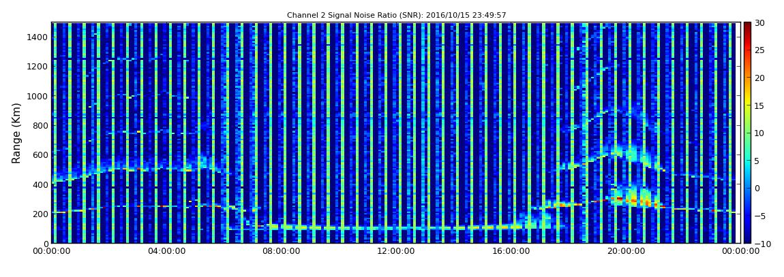Image resolution: width=784 pixels, height=277 pixels.
Task: Click the colorbar value 25
Action: tap(759, 50)
